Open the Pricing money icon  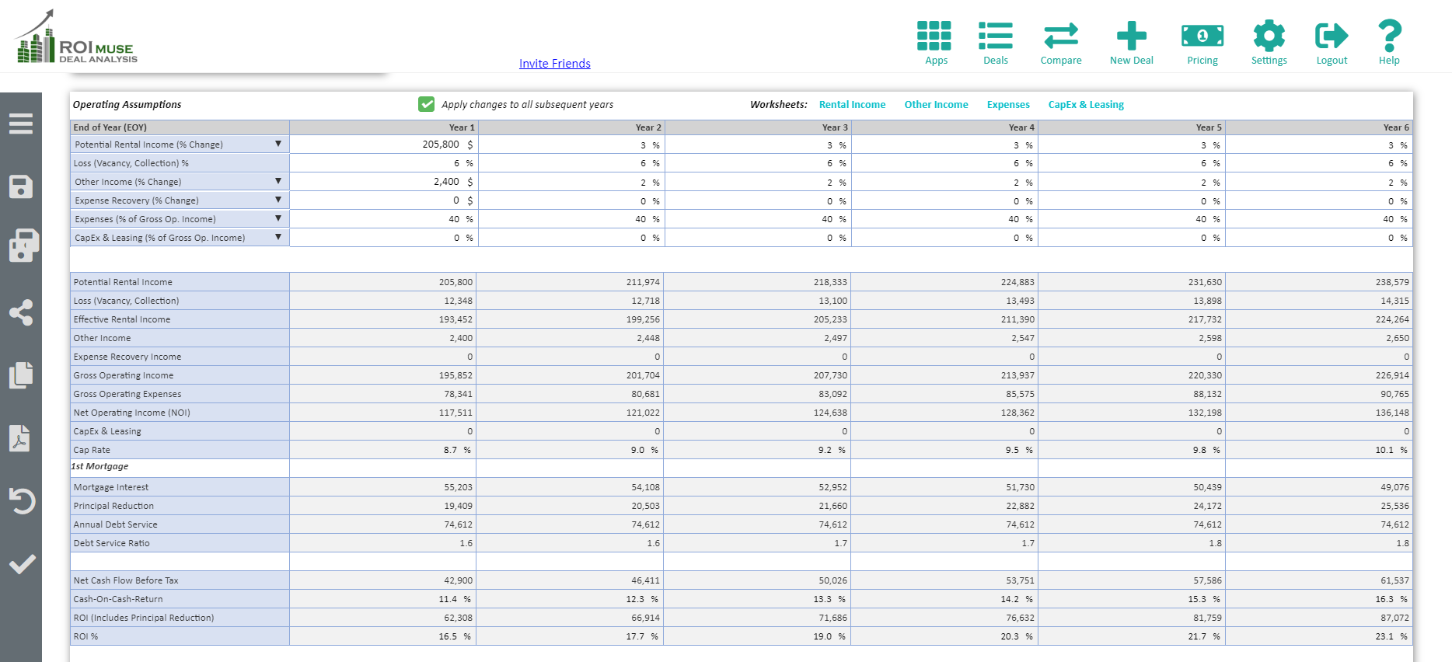(1202, 37)
